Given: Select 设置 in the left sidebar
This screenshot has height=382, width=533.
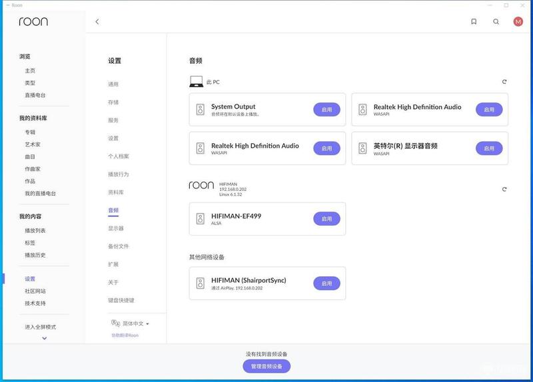Looking at the screenshot, I should (x=30, y=279).
